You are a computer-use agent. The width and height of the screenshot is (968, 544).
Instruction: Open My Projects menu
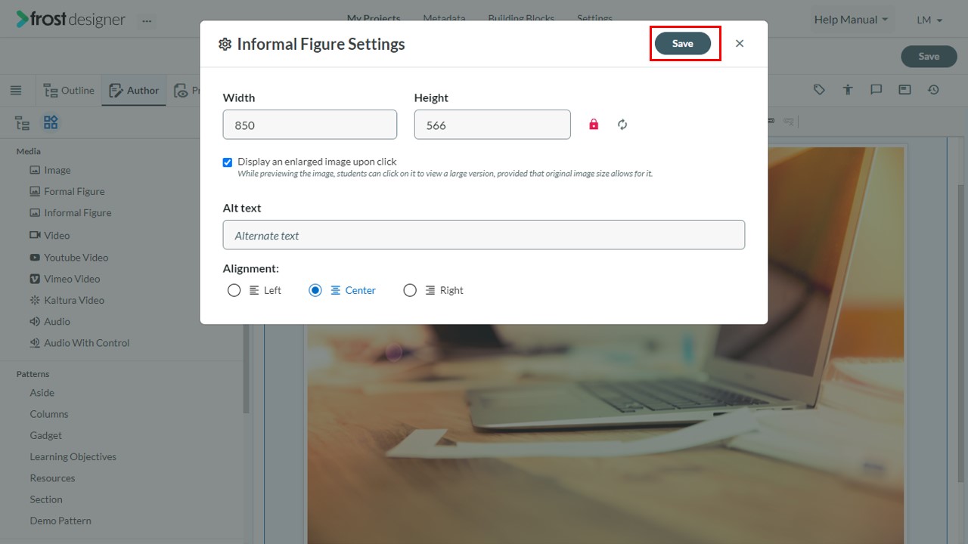[x=374, y=18]
